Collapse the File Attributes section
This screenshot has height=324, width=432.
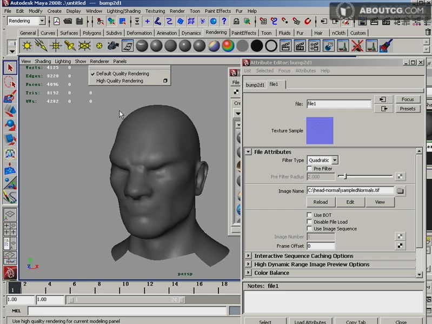[248, 152]
